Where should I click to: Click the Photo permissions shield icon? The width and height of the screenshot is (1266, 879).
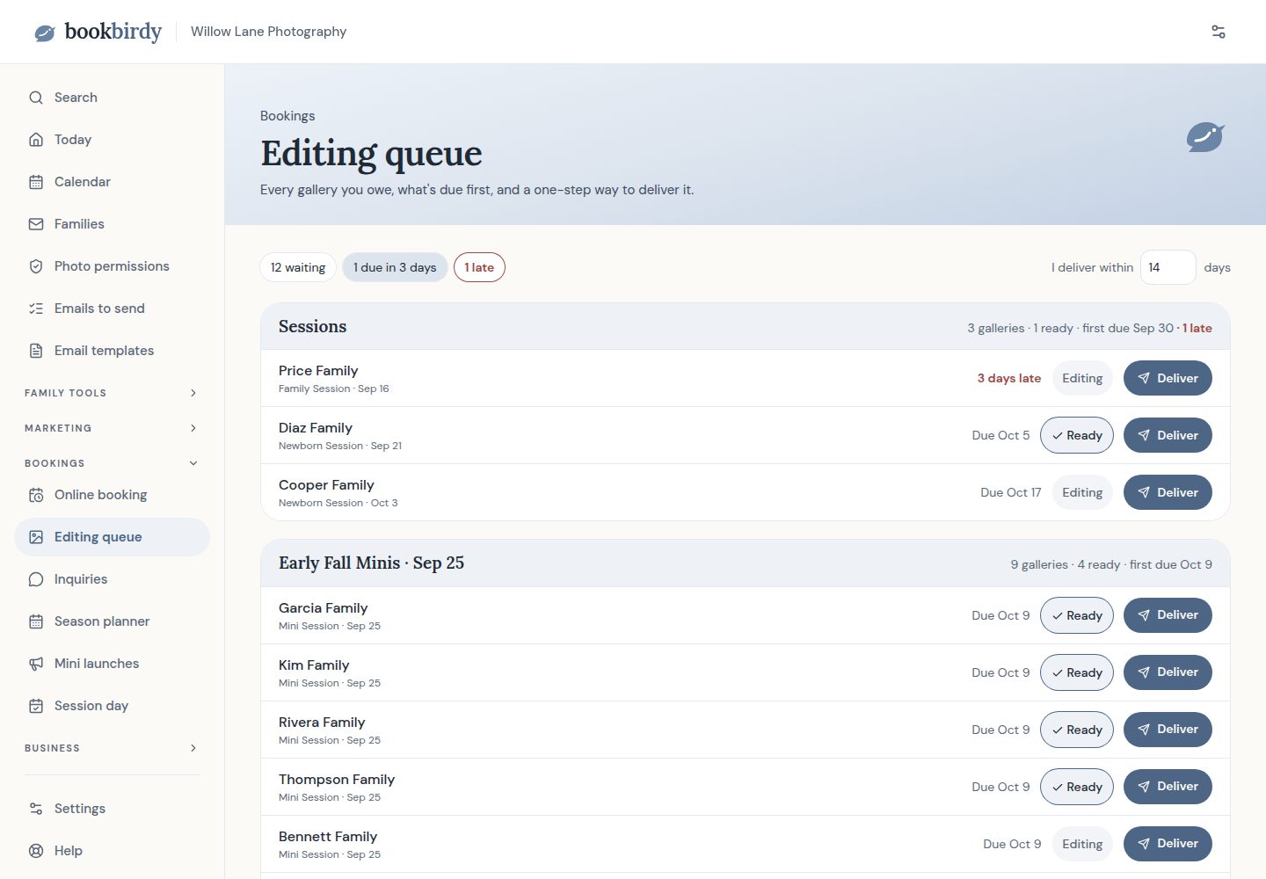[36, 266]
